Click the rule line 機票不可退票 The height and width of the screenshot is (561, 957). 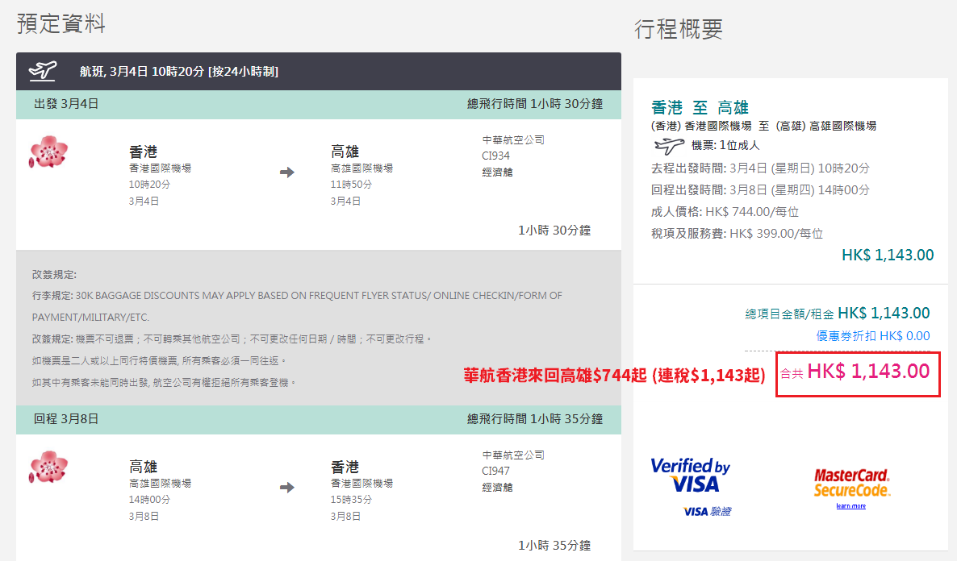(x=232, y=339)
